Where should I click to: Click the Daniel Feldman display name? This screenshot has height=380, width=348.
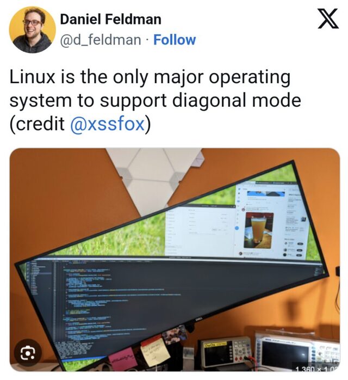point(110,19)
